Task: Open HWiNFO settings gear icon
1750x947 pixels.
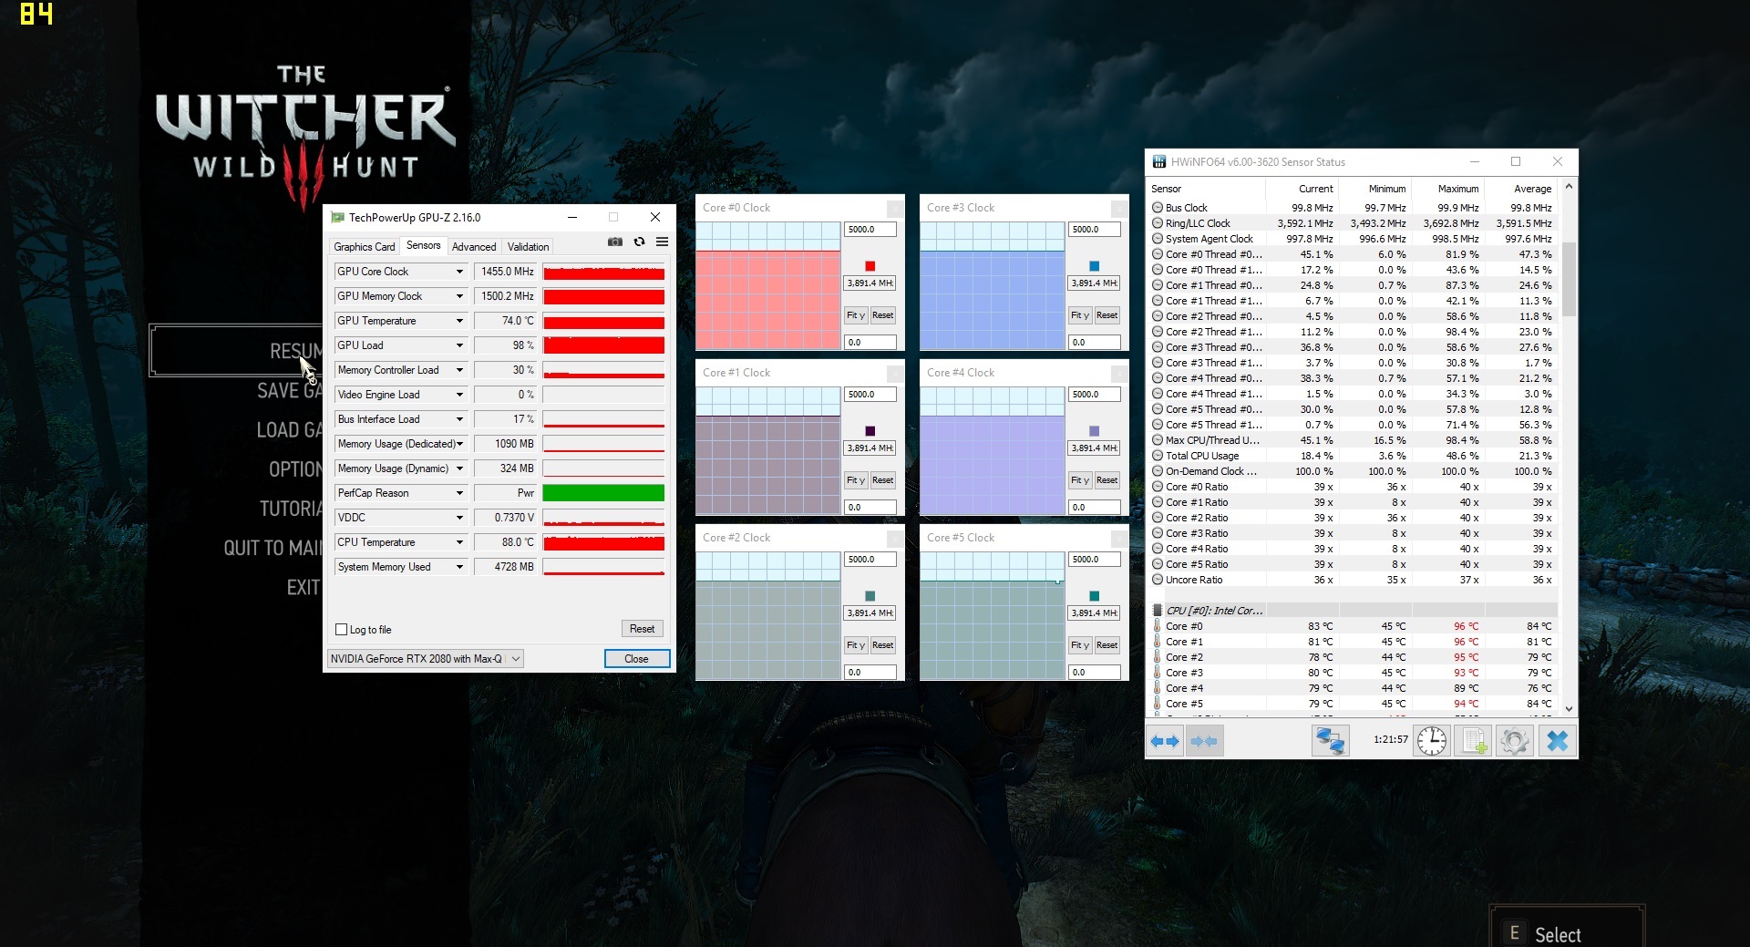Action: [1514, 741]
